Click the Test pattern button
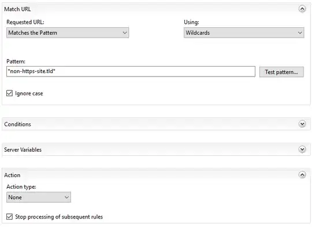This screenshot has width=312, height=227. [x=281, y=72]
